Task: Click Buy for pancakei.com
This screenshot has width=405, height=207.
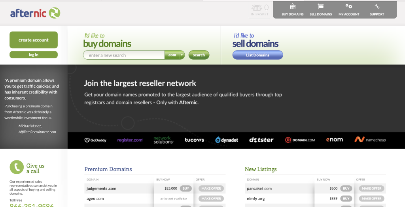Action: tap(346, 188)
